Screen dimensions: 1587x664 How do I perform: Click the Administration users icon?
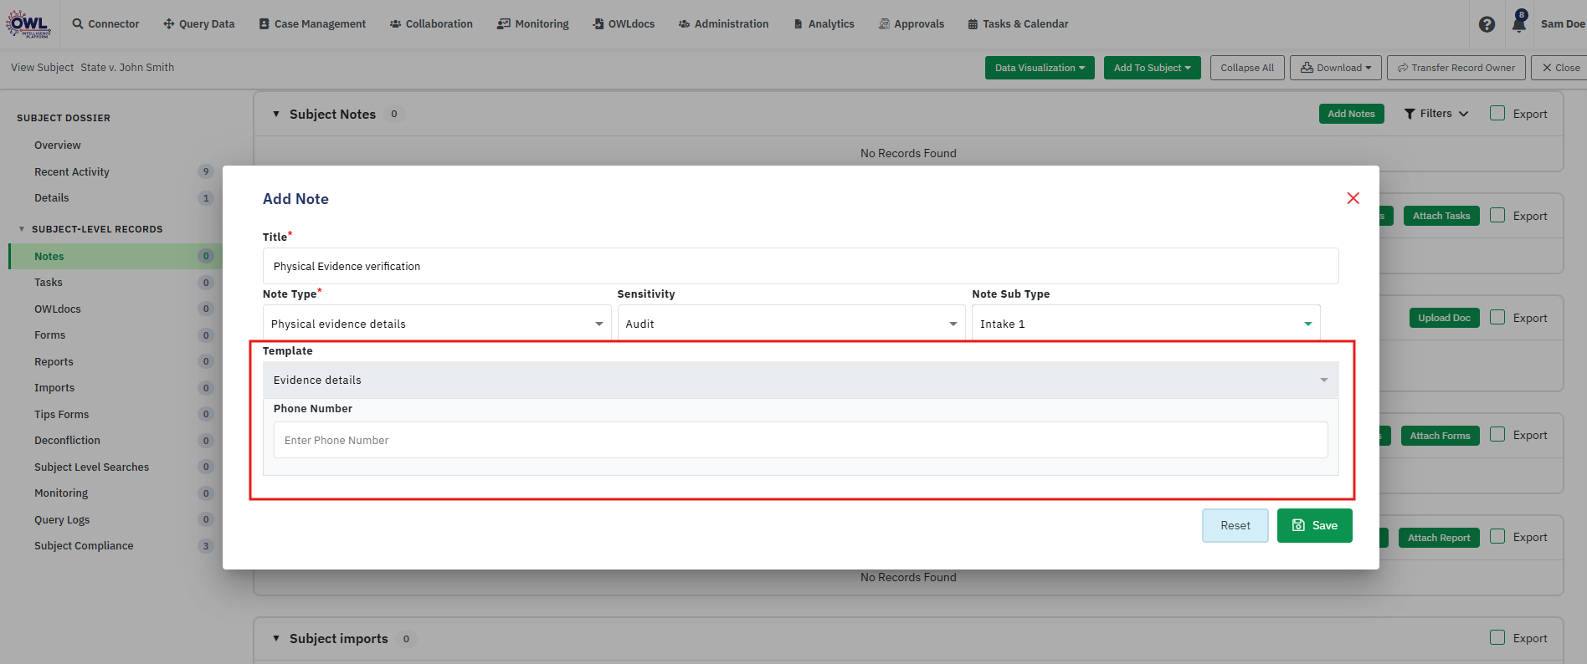pos(684,23)
